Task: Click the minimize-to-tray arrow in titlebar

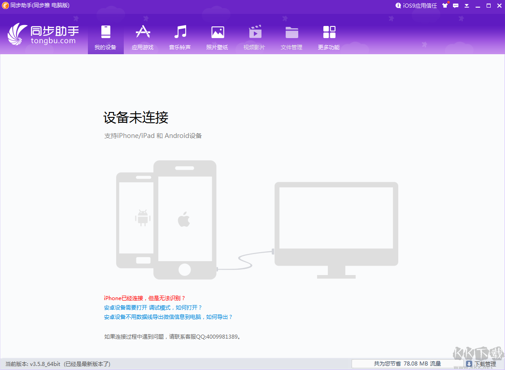Action: [x=466, y=6]
